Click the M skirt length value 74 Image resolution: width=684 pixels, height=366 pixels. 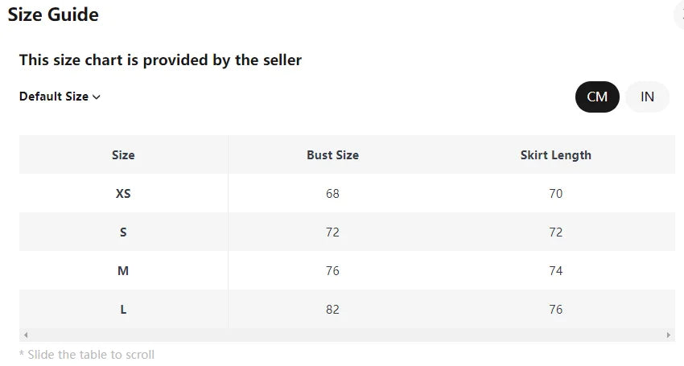tap(555, 271)
